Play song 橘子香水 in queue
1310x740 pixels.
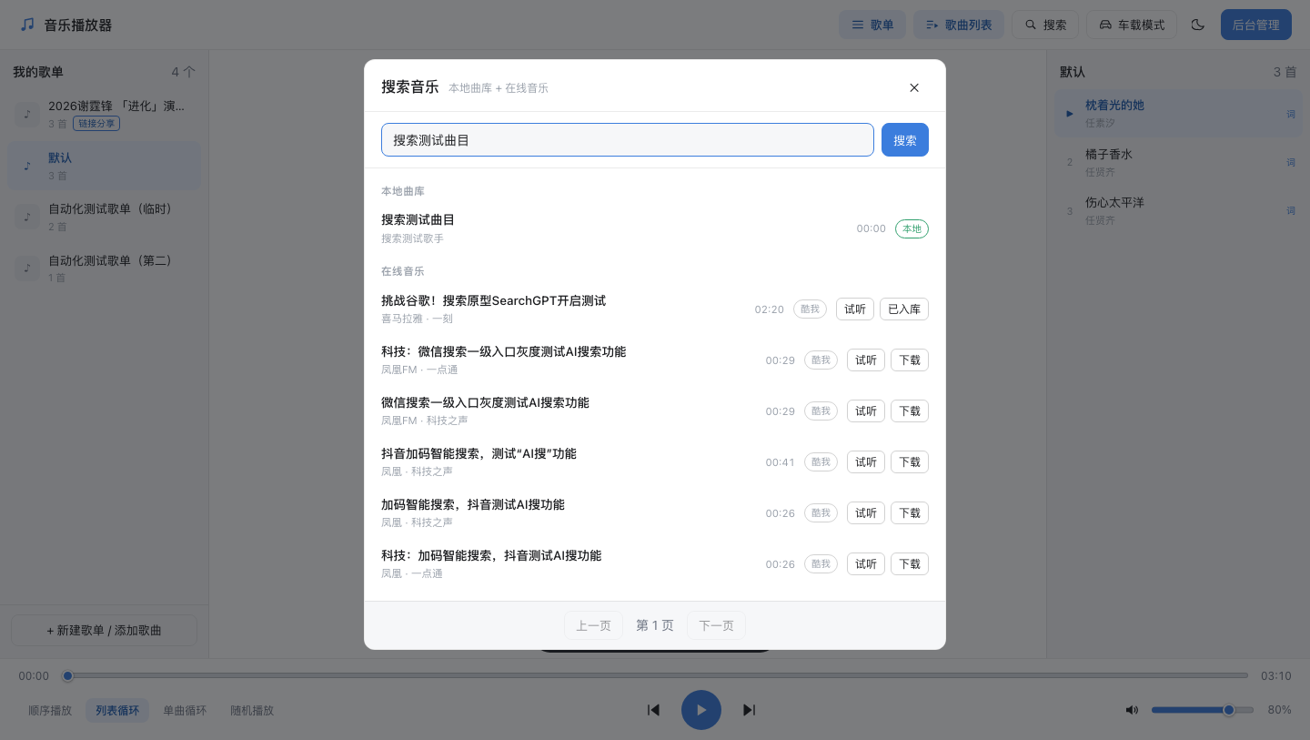coord(1179,162)
